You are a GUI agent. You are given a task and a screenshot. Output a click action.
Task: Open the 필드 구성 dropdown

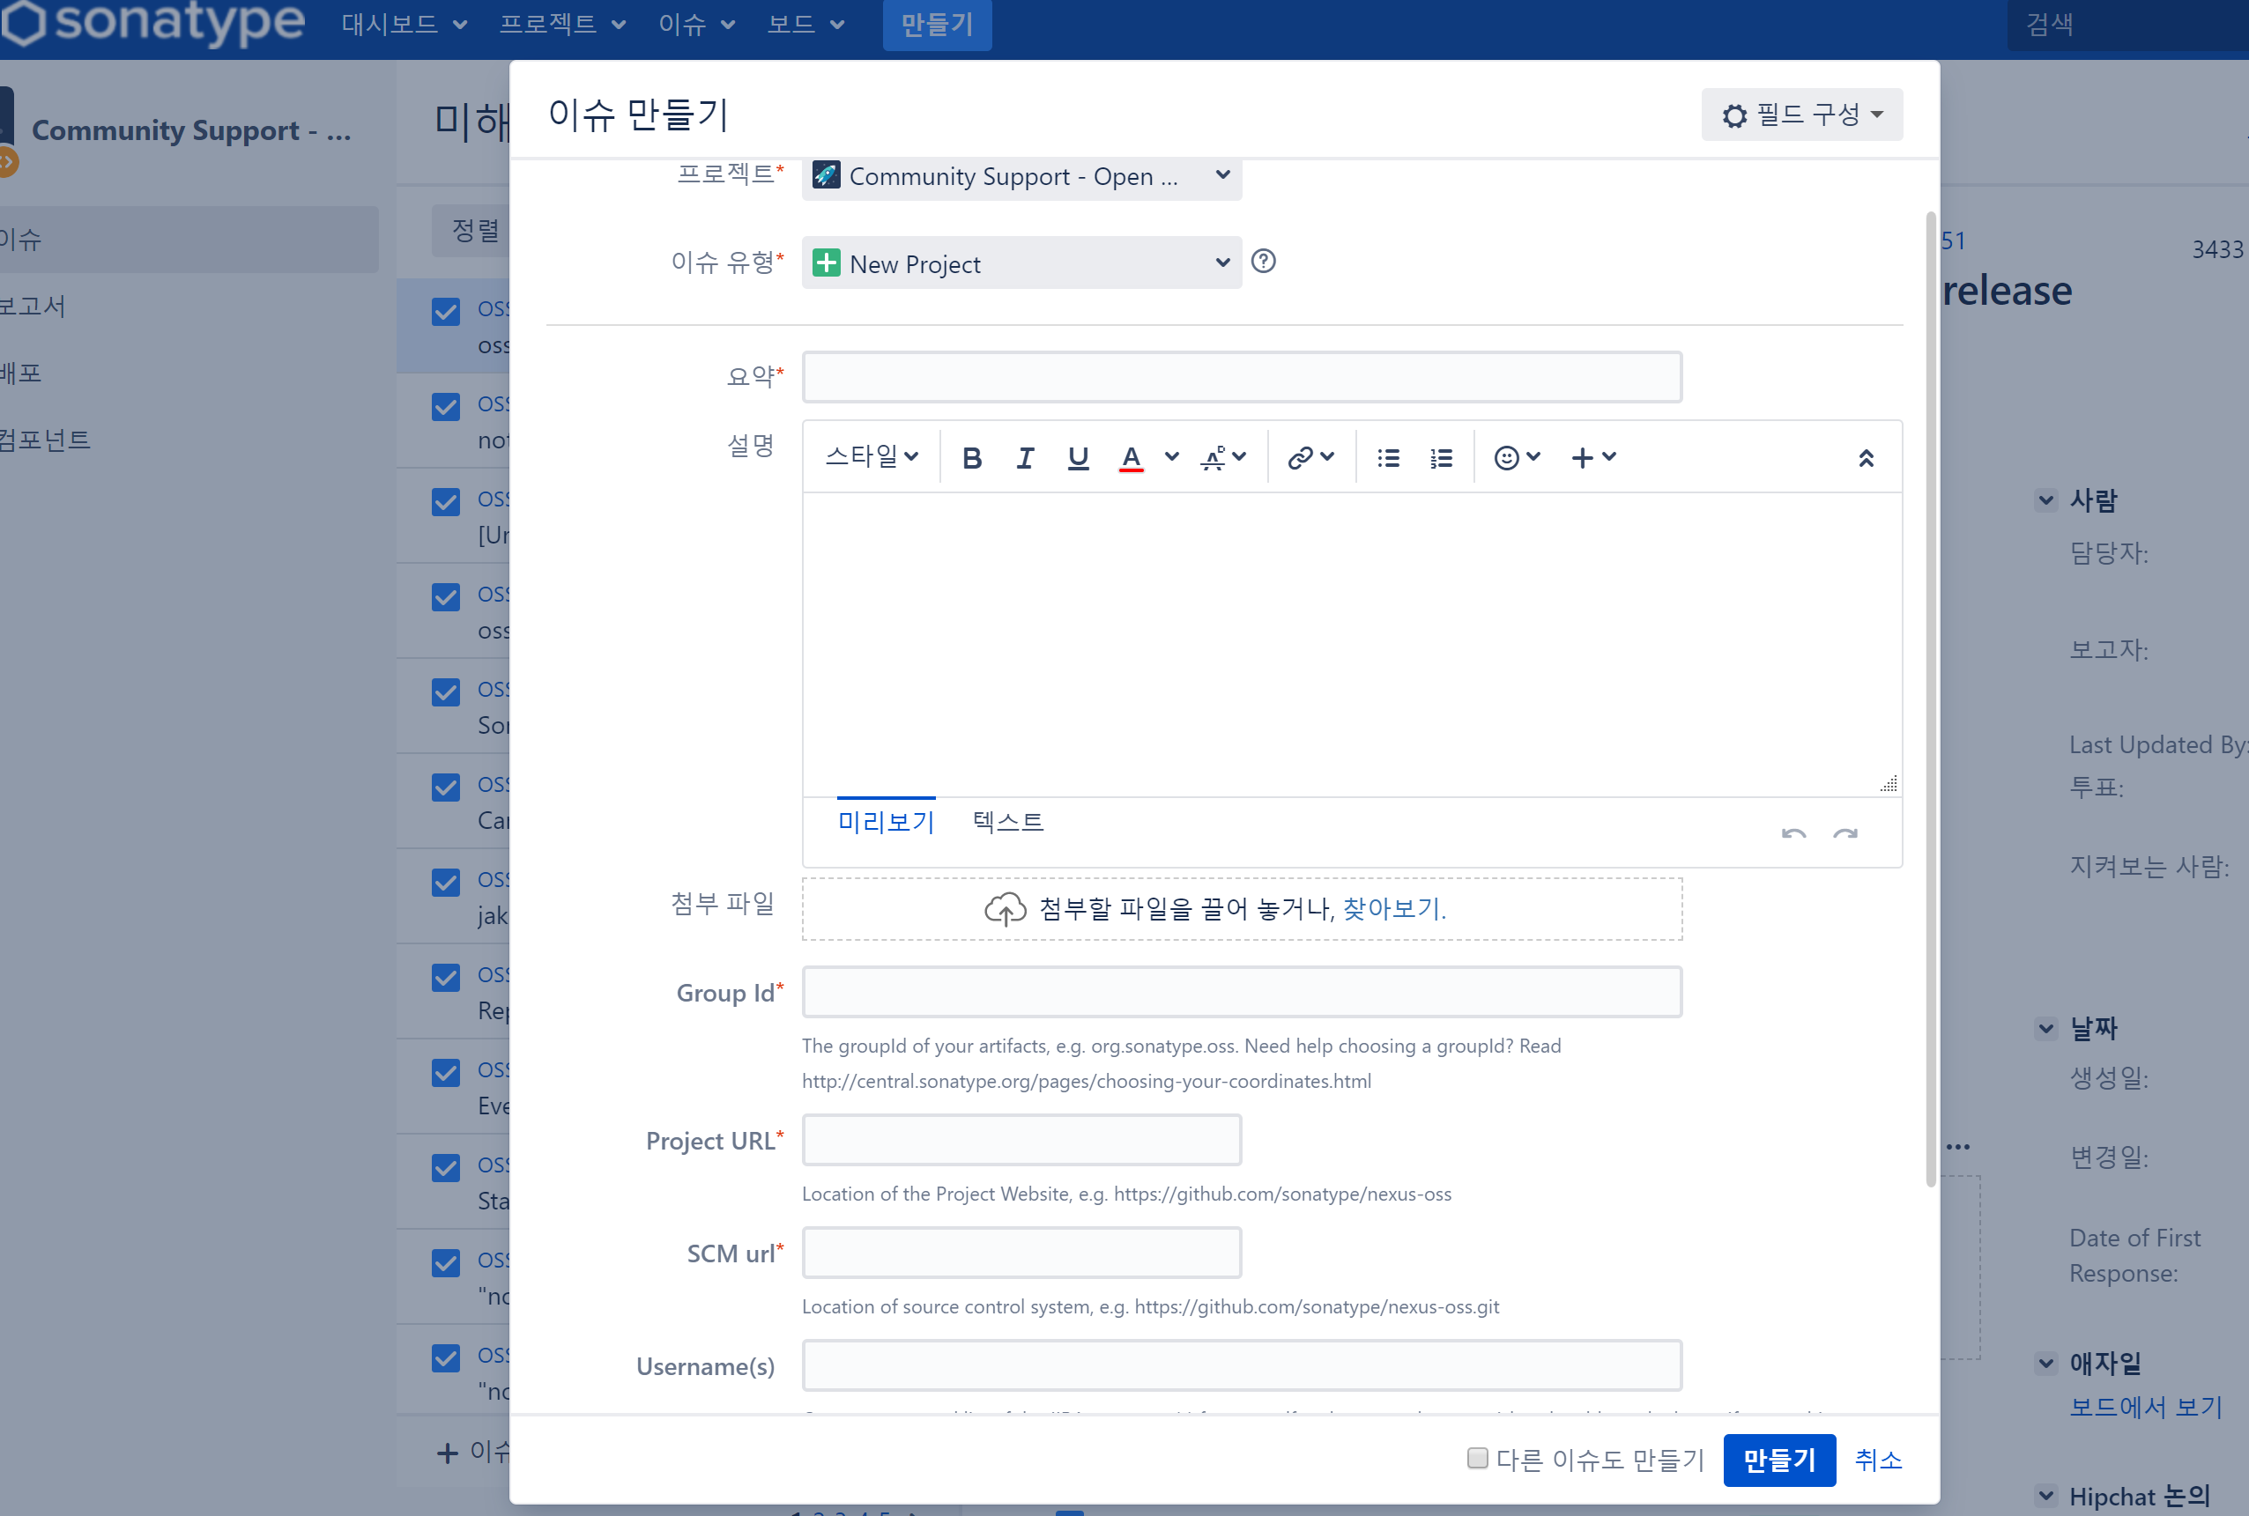[x=1801, y=115]
